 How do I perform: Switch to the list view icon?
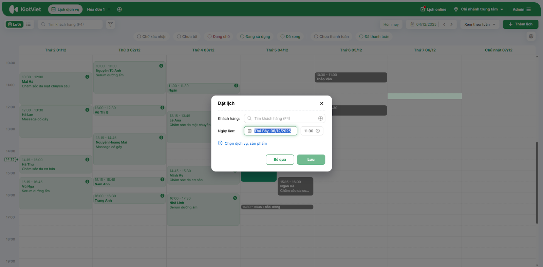tap(29, 24)
